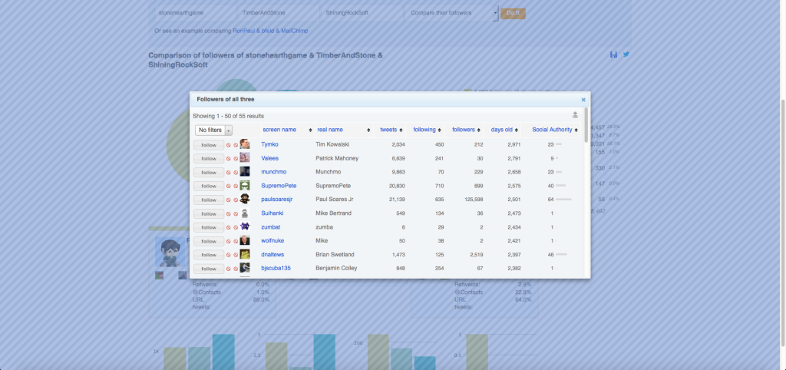Follow the user Tymko
786x370 pixels.
pos(209,145)
